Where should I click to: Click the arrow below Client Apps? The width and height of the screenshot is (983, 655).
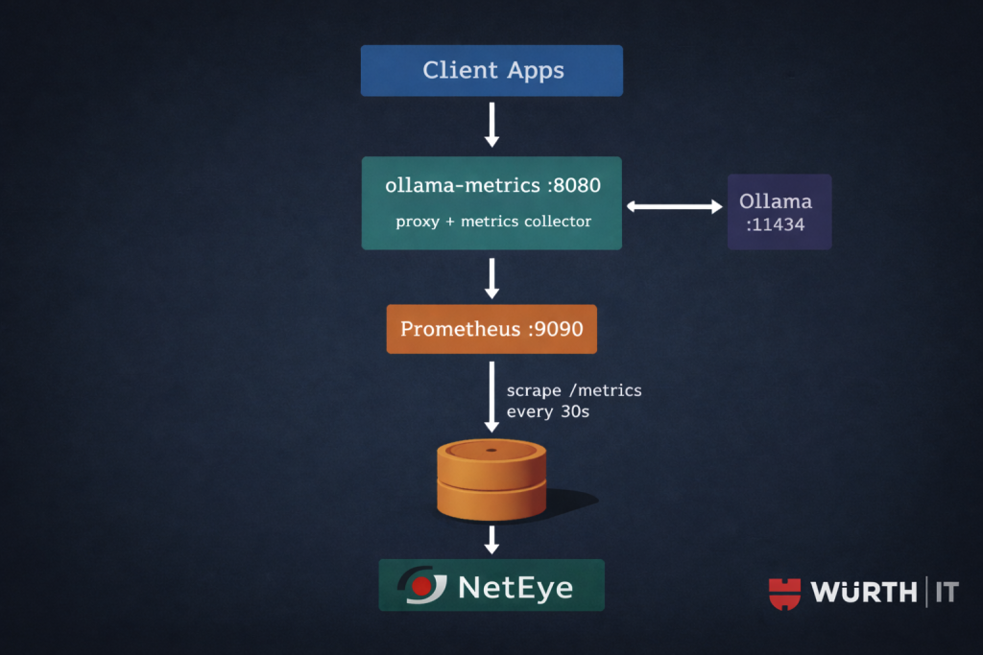pos(491,125)
